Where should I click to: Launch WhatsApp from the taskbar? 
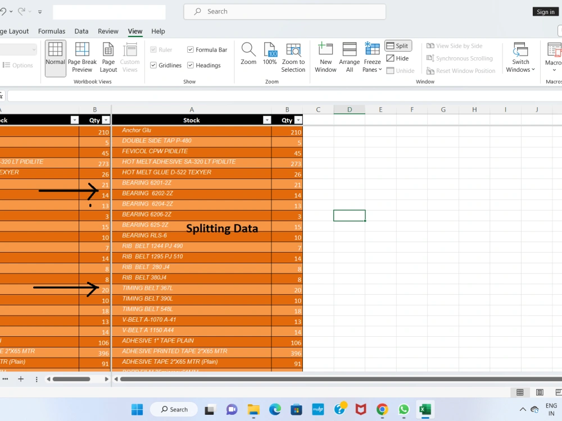(404, 409)
